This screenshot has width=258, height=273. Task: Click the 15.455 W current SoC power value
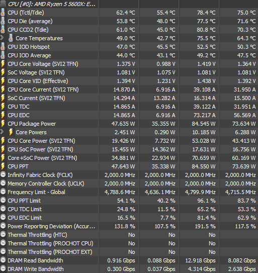(123, 149)
